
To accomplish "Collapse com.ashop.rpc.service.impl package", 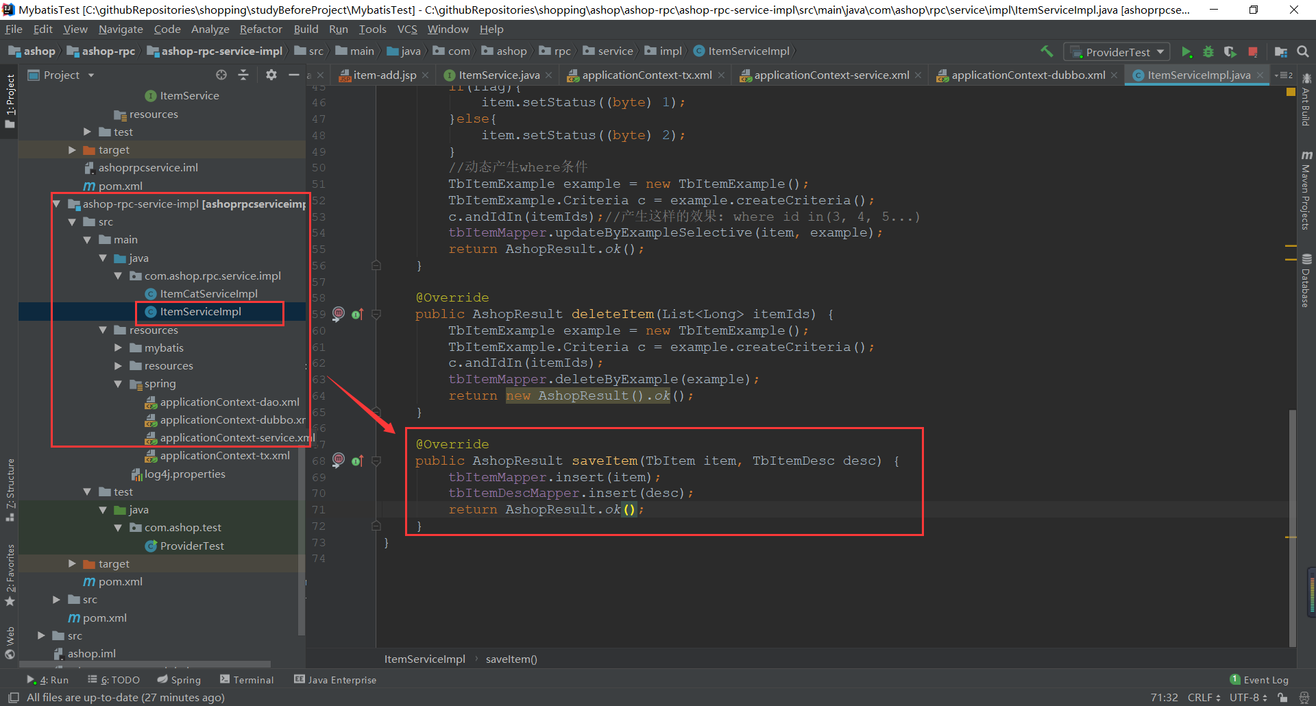I will 118,276.
